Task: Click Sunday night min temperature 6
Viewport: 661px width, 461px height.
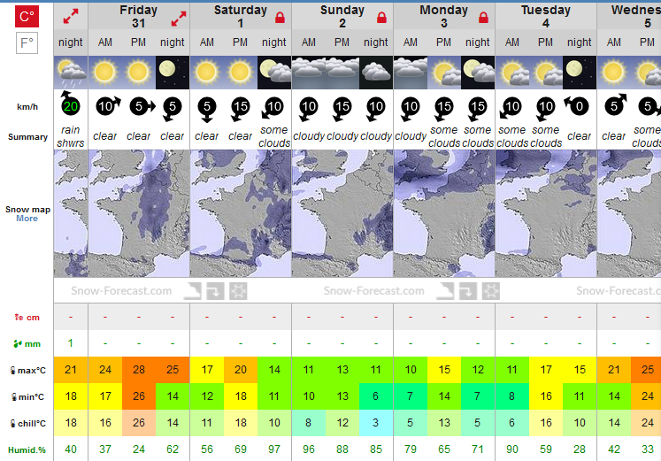Action: 376,396
